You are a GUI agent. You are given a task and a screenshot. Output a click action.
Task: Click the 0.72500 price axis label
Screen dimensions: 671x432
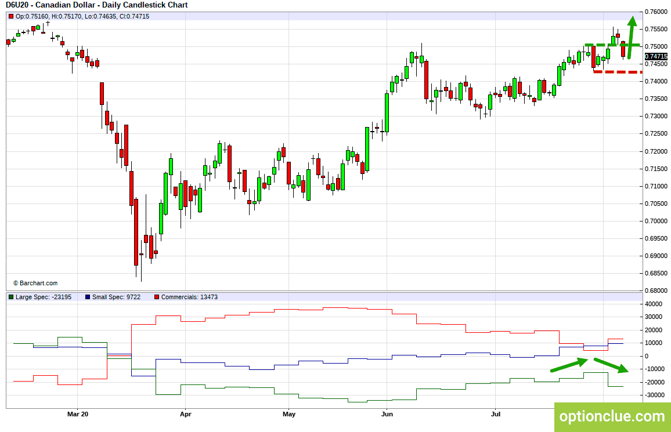click(x=656, y=134)
